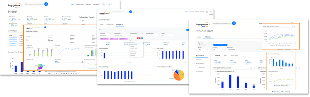310x97 pixels.
Task: Click the 2,144 label value
Action: click(233, 63)
